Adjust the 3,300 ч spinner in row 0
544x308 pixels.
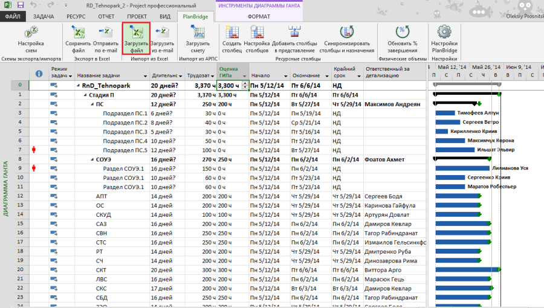coord(245,85)
